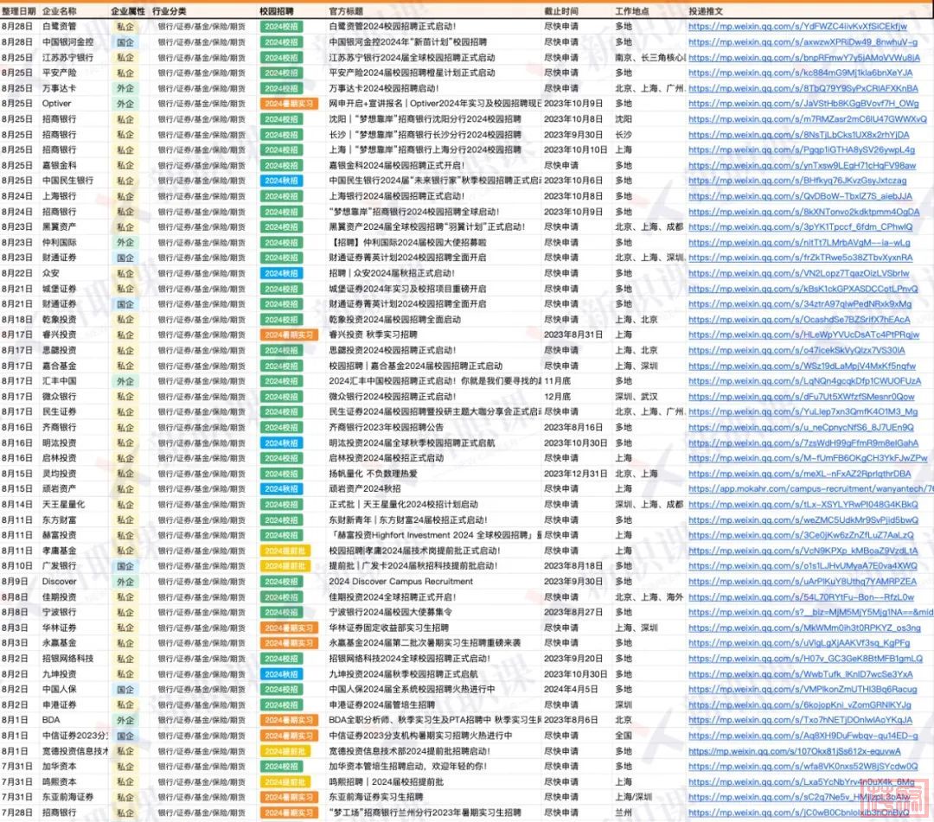Open the 黑翼资产 recruitment URL
The height and width of the screenshot is (822, 934).
click(801, 226)
